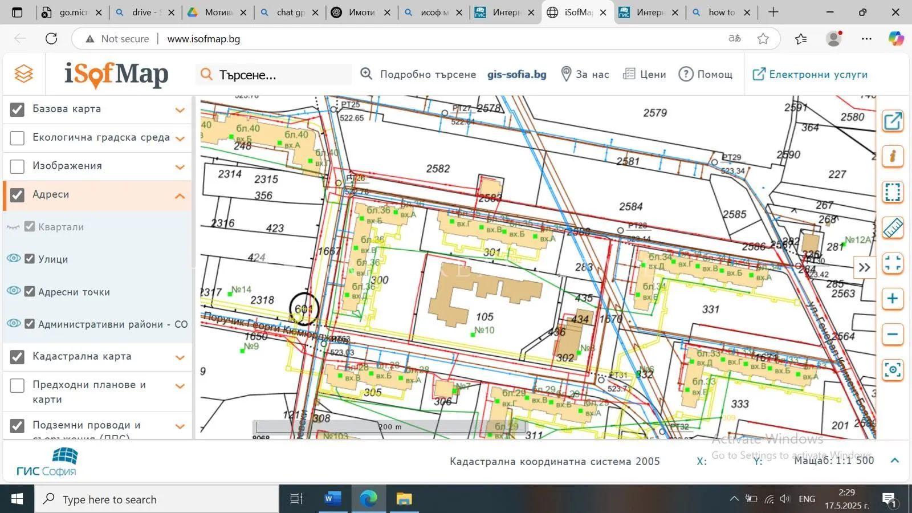Click Подробно търсене advanced search
Screen dimensions: 912x513
pos(418,74)
